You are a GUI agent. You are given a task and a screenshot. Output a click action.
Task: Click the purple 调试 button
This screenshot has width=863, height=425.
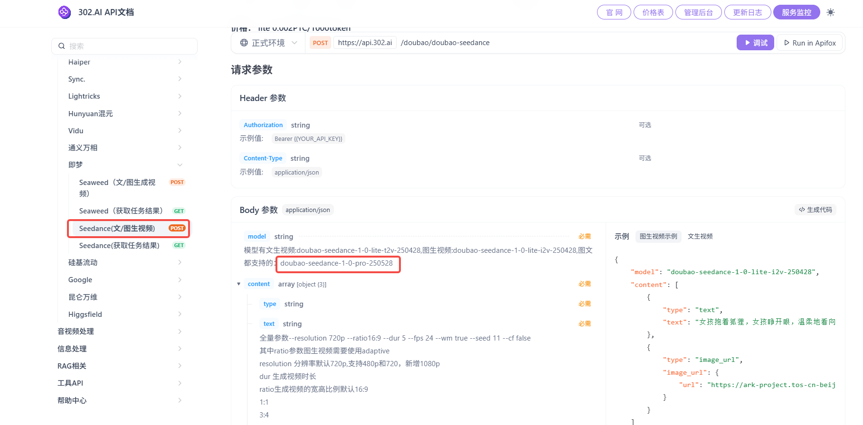755,43
